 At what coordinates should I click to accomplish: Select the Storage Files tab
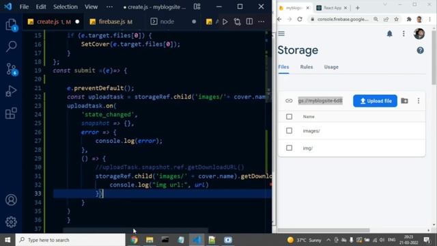[283, 67]
